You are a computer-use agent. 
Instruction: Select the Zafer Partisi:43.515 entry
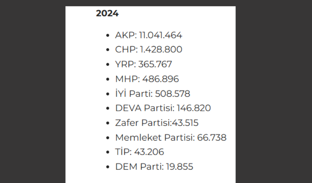(x=157, y=123)
